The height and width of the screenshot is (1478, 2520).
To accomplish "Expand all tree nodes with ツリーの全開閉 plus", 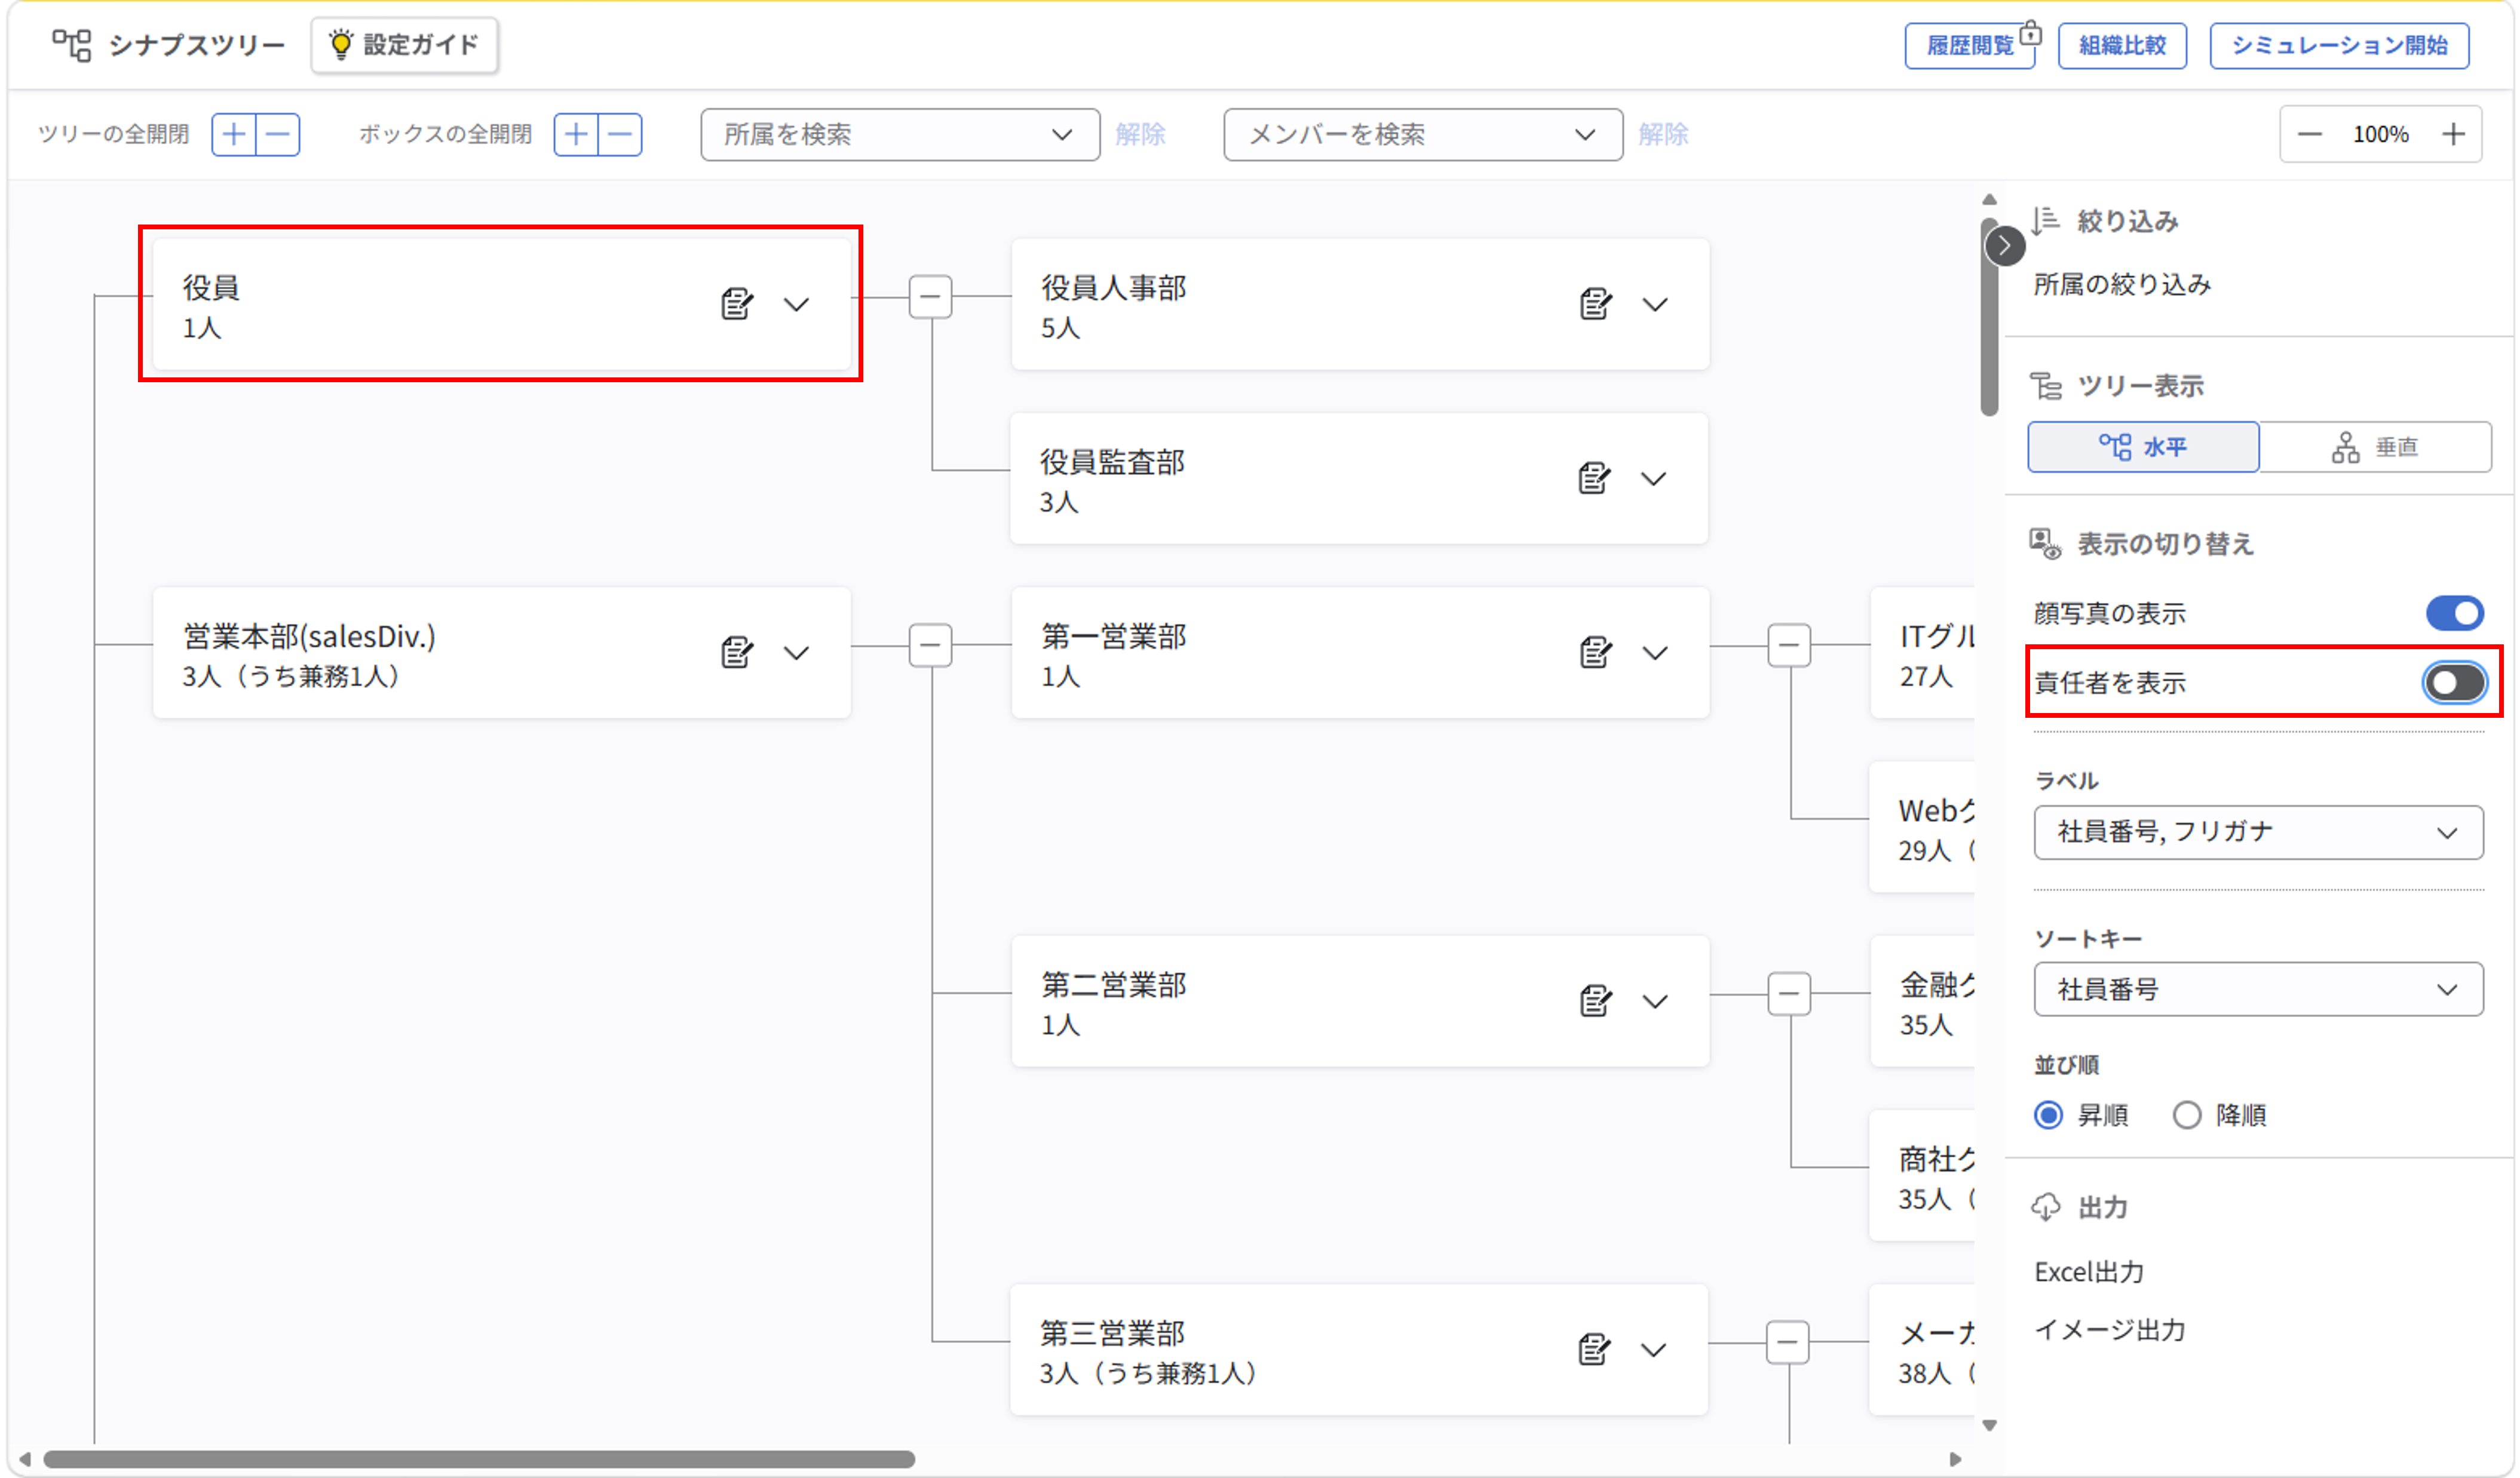I will [234, 134].
